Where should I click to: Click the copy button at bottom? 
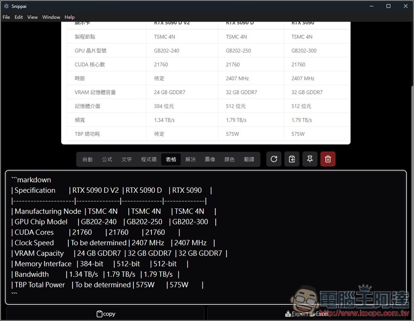click(105, 314)
